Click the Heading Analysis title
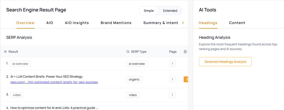284x110 pixels. tap(215, 37)
